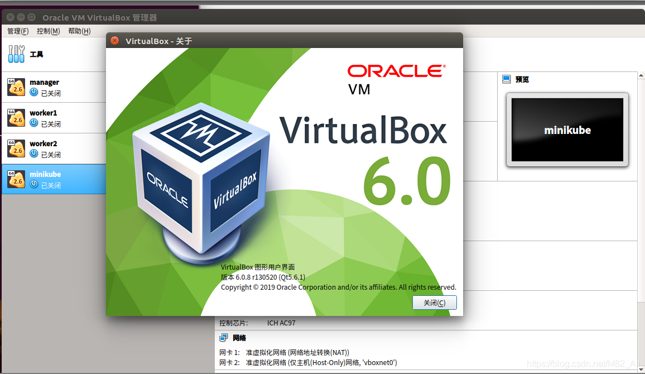Close the VirtualBox 关于 dialog with its red X
645x374 pixels.
tap(115, 41)
